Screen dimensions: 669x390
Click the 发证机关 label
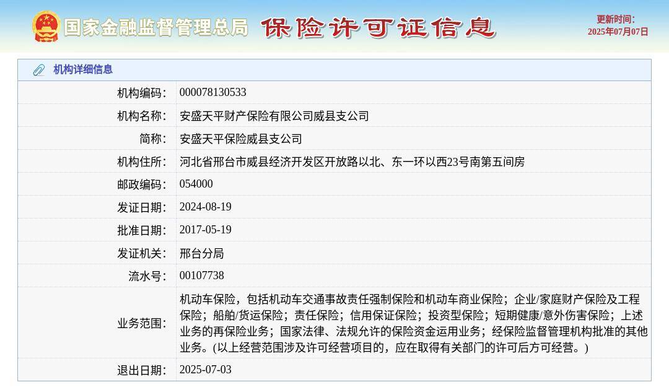tap(142, 254)
